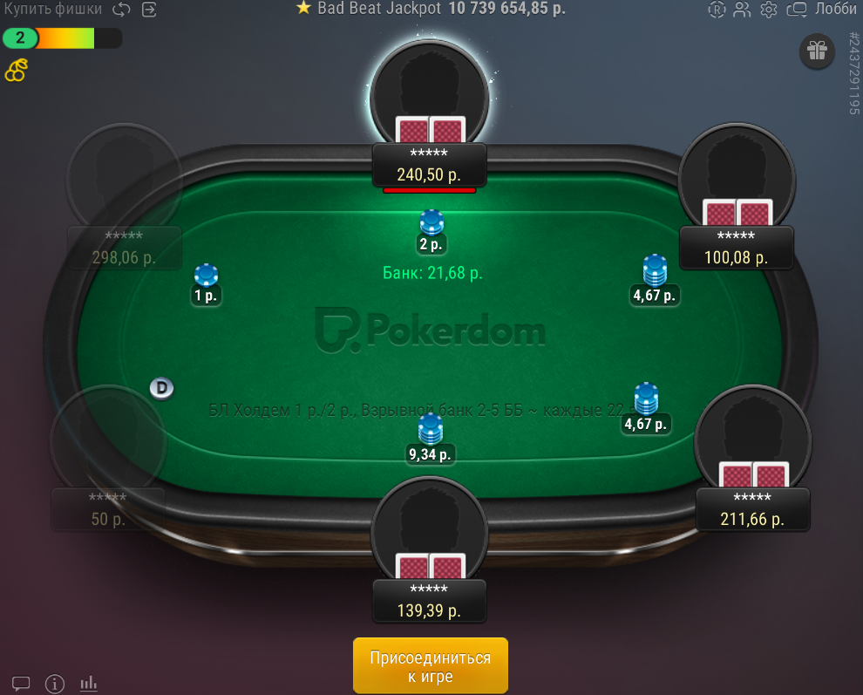The height and width of the screenshot is (695, 863).
Task: Go to Лобби
Action: [835, 9]
